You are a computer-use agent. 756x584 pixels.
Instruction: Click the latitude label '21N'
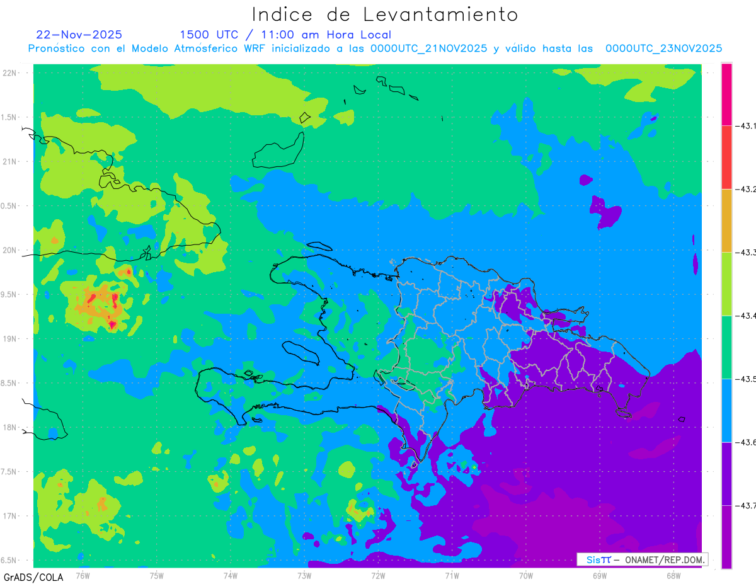tap(9, 161)
